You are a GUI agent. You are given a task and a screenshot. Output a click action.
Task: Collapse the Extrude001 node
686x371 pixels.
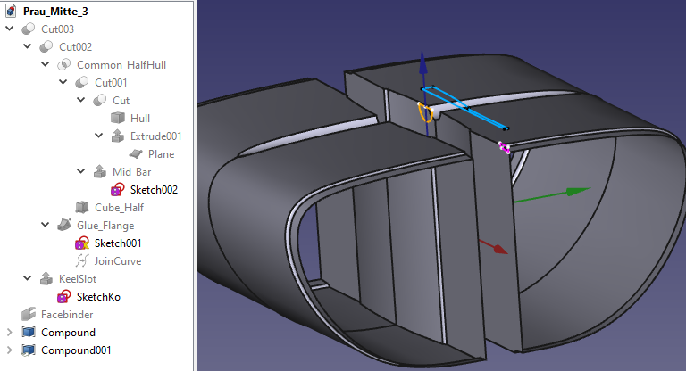tap(99, 136)
